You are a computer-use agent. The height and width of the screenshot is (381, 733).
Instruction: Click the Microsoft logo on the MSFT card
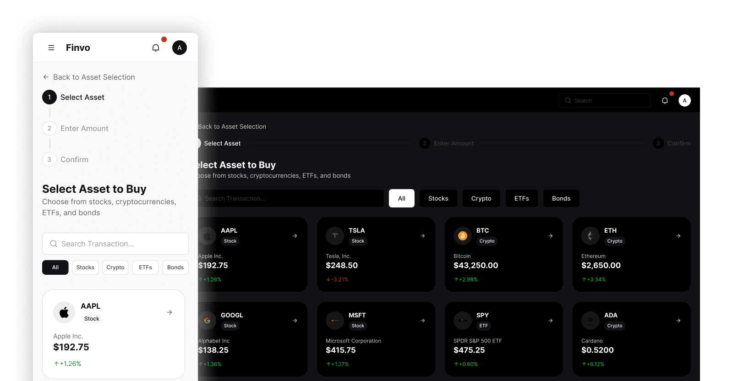[335, 321]
